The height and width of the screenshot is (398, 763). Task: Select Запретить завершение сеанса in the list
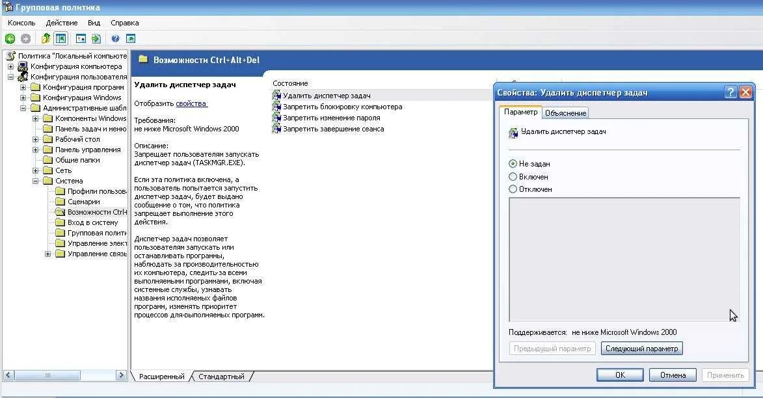pos(333,129)
